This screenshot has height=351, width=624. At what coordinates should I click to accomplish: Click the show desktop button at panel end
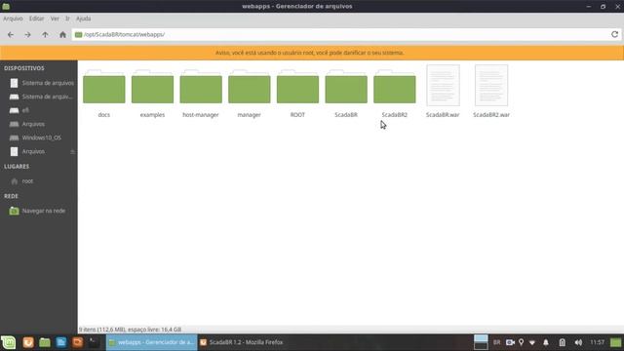tap(615, 342)
